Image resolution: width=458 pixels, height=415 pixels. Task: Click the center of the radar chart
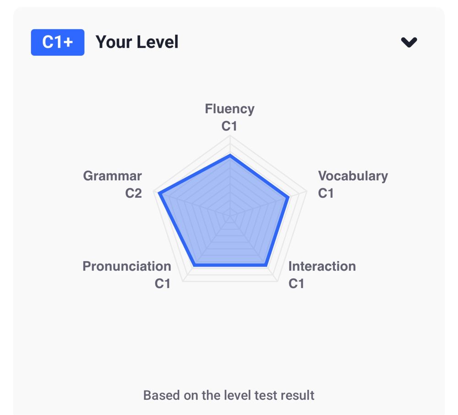click(x=230, y=216)
